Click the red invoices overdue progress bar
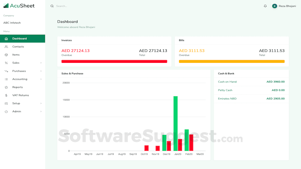This screenshot has width=301, height=169. pyautogui.click(x=114, y=62)
